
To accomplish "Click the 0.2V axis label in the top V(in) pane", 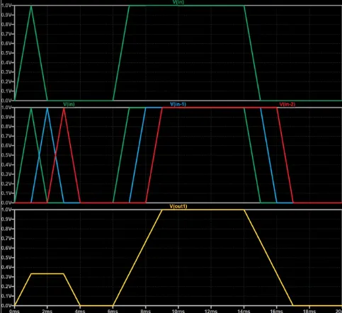I will 6,81.
